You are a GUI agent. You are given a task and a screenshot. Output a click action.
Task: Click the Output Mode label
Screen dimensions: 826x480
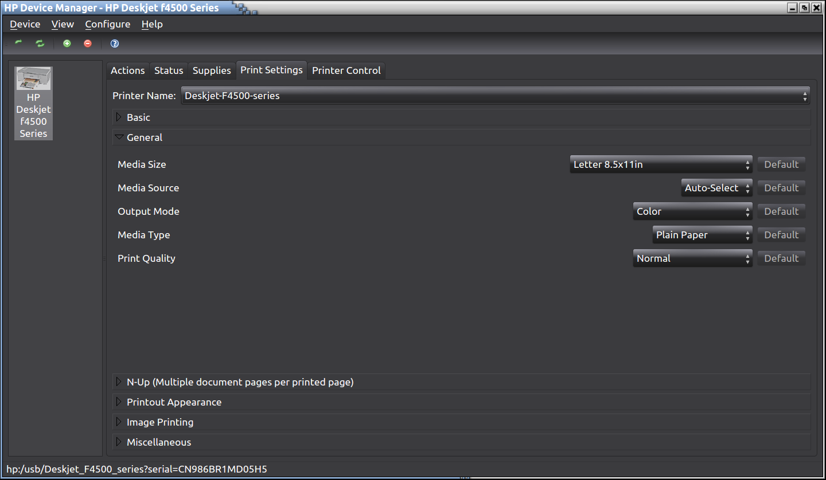coord(149,211)
